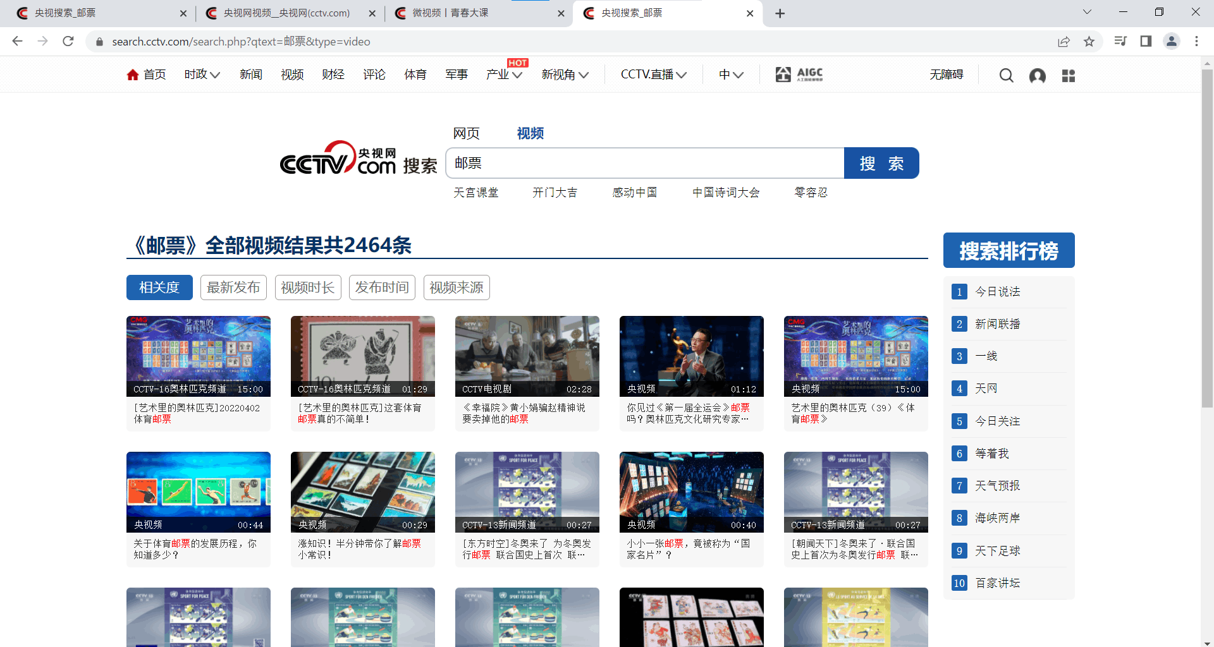Open the tab search chevron in title bar
Screen dimensions: 1214x647
click(1087, 12)
